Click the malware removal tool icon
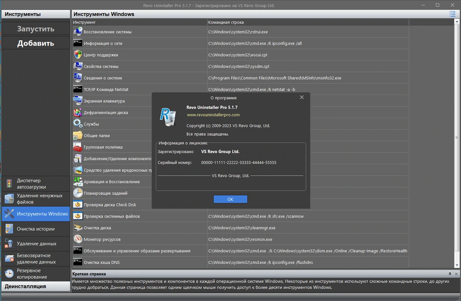461x301 pixels. [x=78, y=170]
